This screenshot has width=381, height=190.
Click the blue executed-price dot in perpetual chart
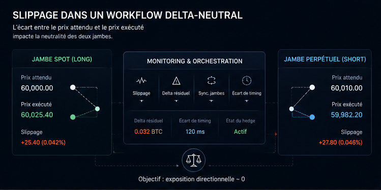pyautogui.click(x=312, y=117)
